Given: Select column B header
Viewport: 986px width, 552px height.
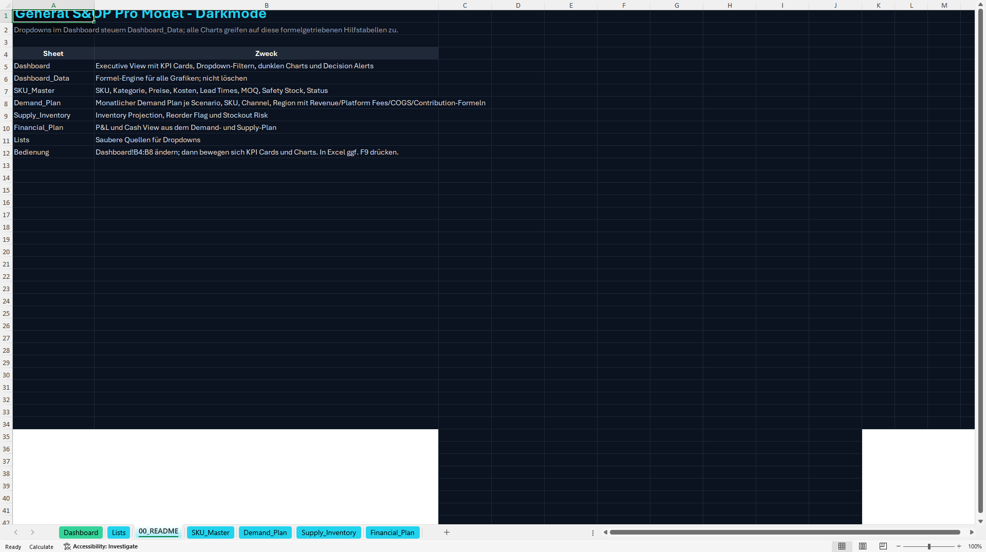Looking at the screenshot, I should 266,5.
